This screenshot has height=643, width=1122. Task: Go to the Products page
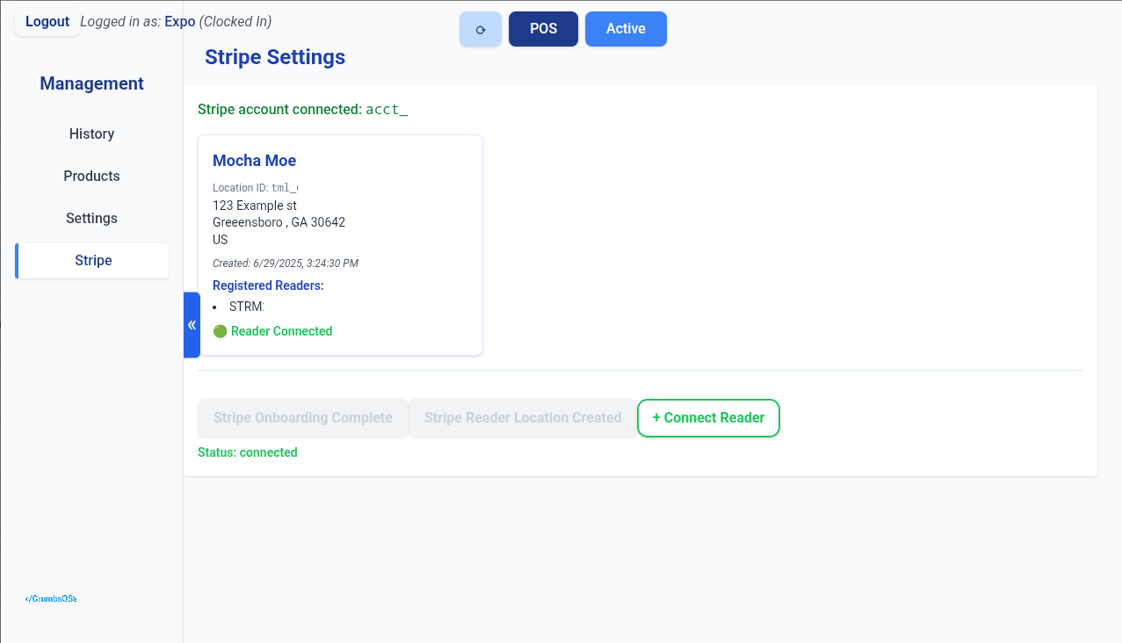(x=92, y=176)
